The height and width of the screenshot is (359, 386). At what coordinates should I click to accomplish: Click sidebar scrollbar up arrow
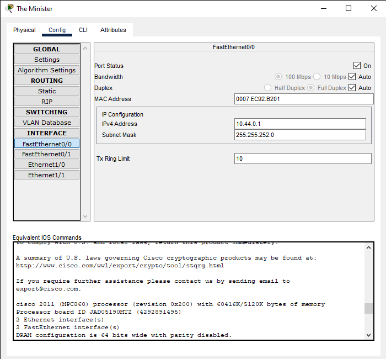coord(85,48)
